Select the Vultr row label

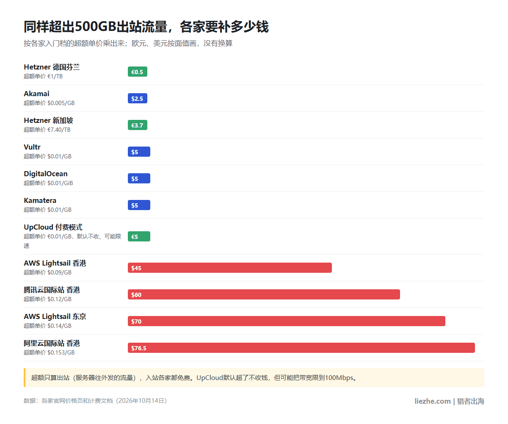(x=32, y=147)
